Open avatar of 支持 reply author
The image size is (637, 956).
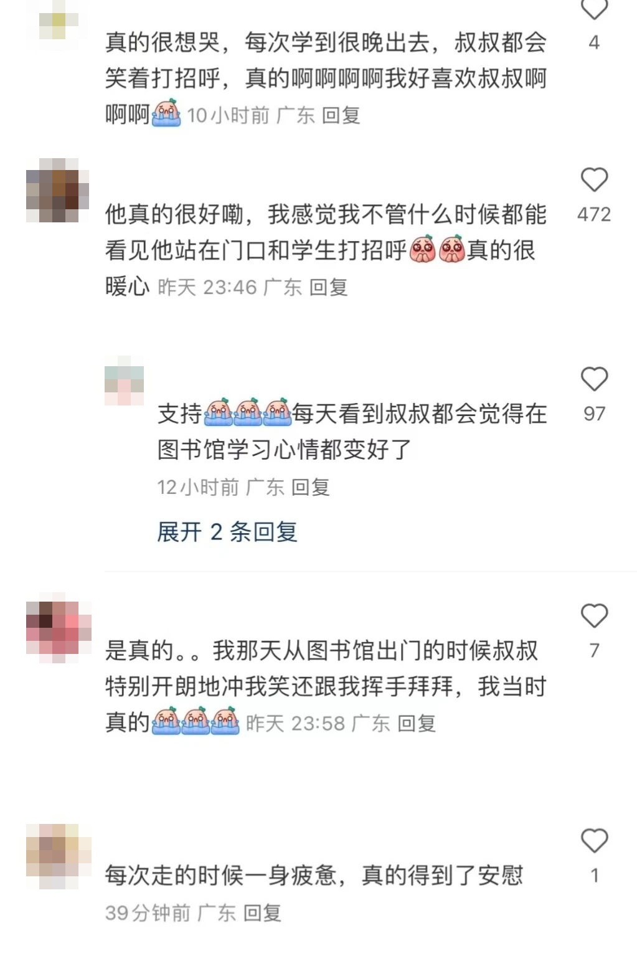(125, 381)
